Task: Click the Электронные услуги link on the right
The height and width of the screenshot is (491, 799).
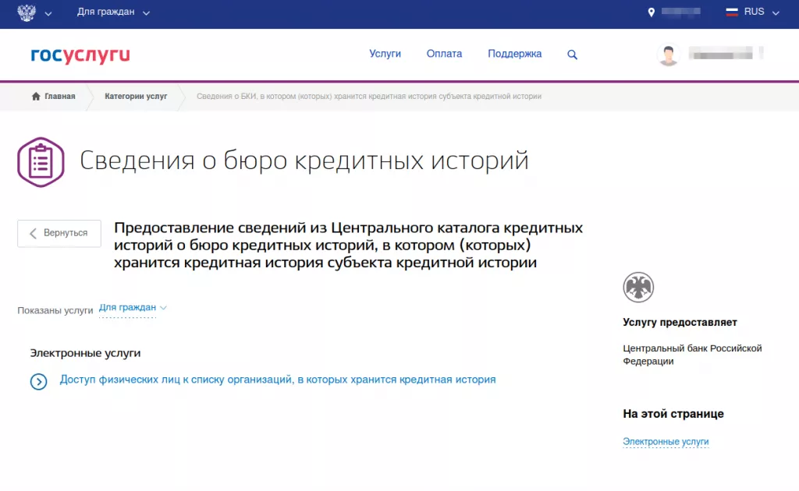Action: coord(666,441)
